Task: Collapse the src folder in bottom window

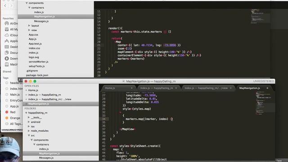Action: pos(29,135)
